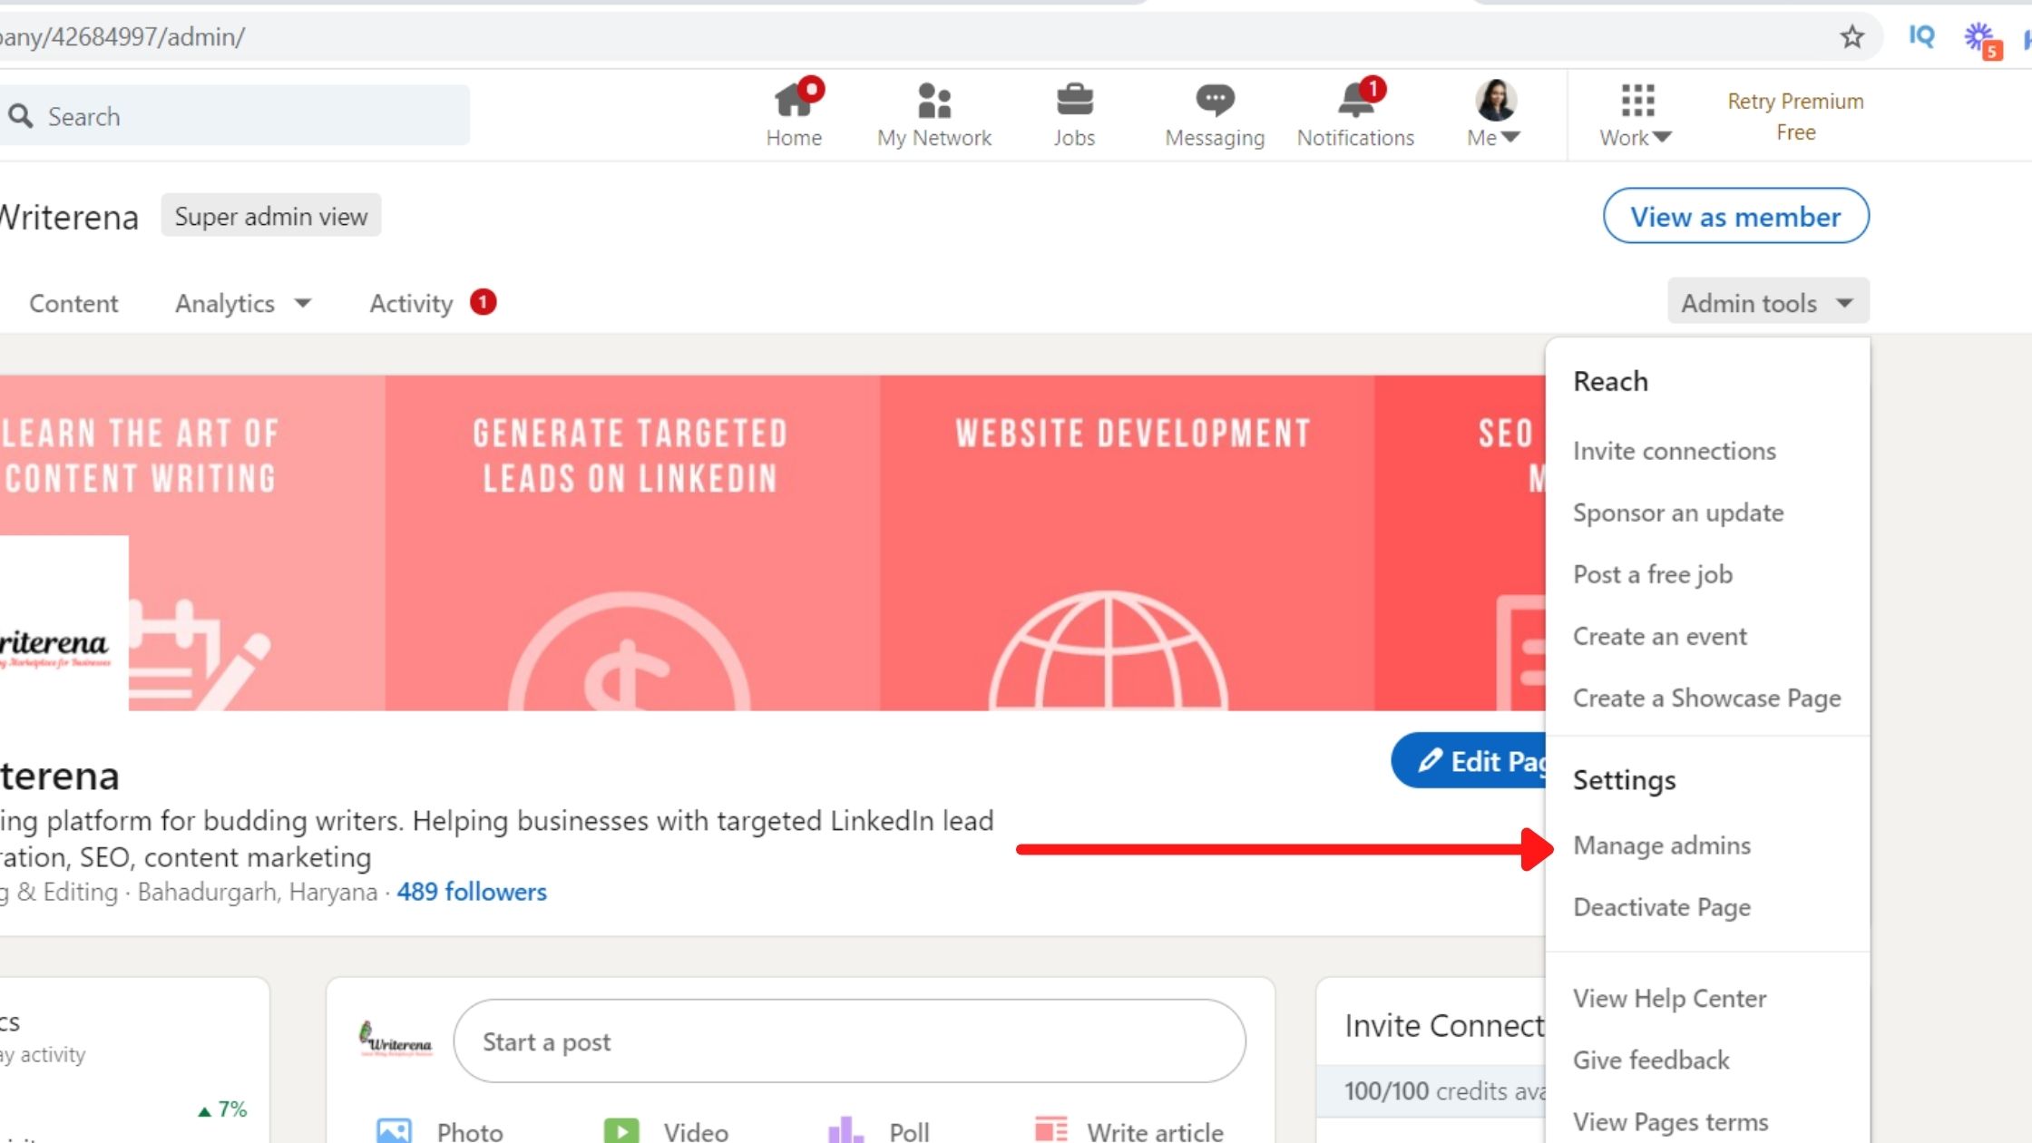The image size is (2032, 1143).
Task: Expand the Admin tools dropdown
Action: pyautogui.click(x=1765, y=301)
